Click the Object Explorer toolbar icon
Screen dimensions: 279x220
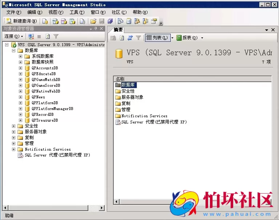pyautogui.click(x=137, y=21)
